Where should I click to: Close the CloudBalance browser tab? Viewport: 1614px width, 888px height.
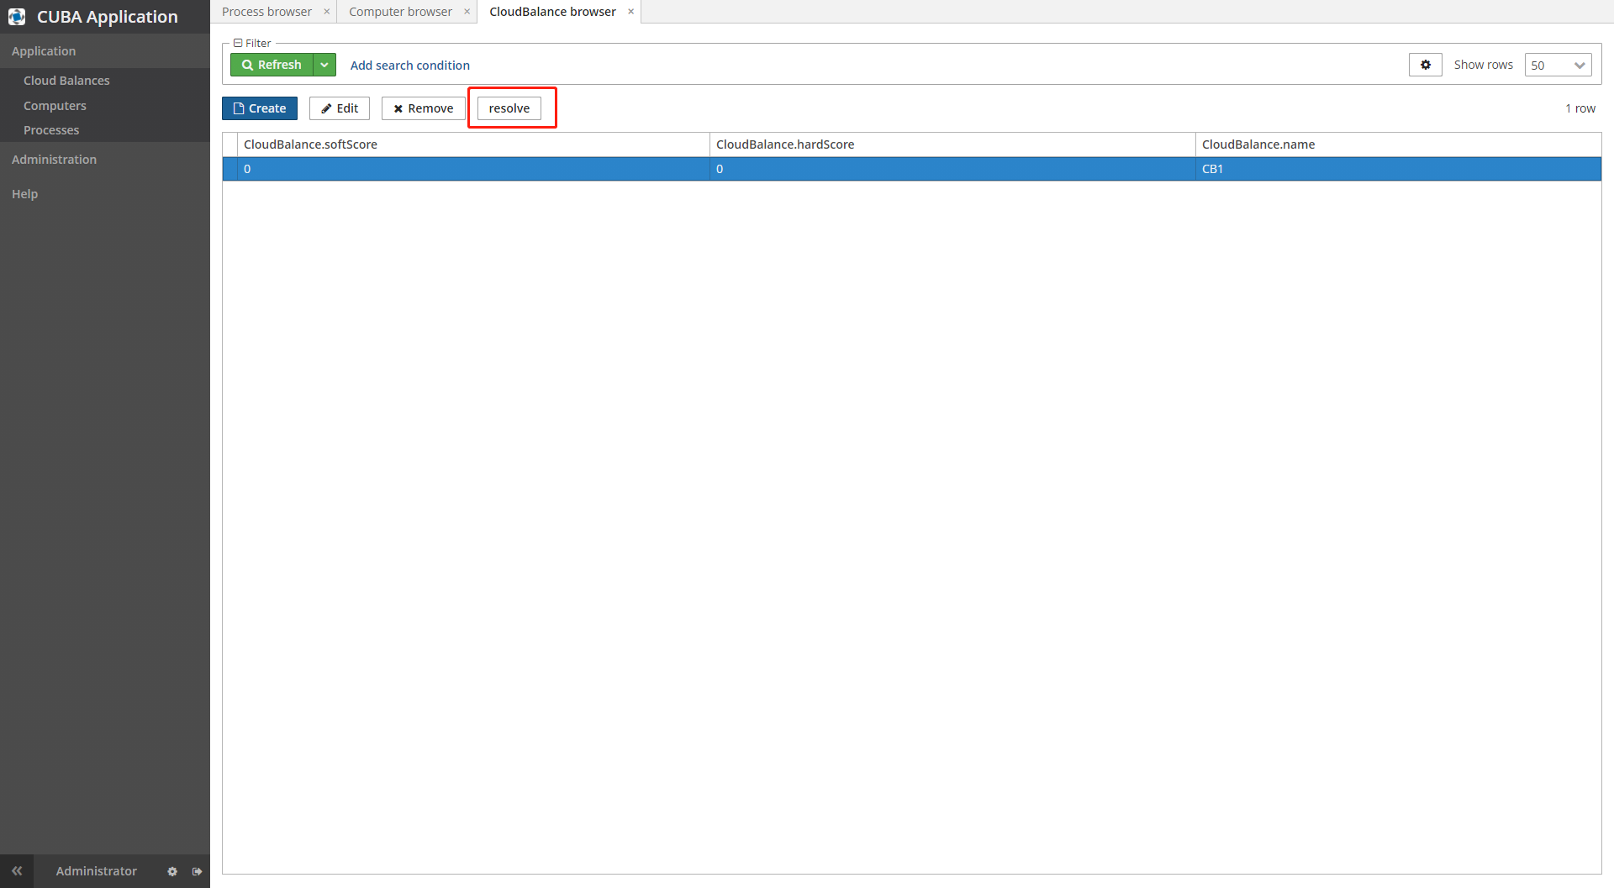[x=631, y=12]
